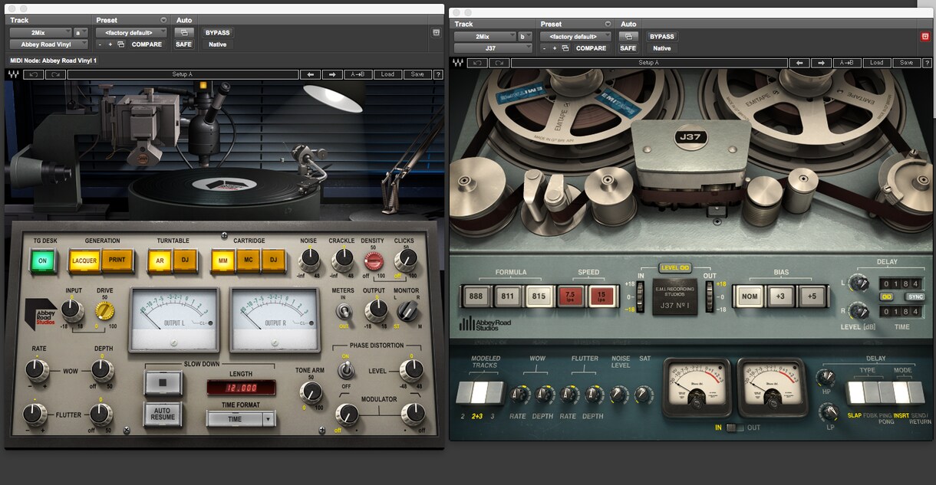The width and height of the screenshot is (936, 485).
Task: Load next preset arrow in Abbey Road Vinyl
Action: pos(332,74)
